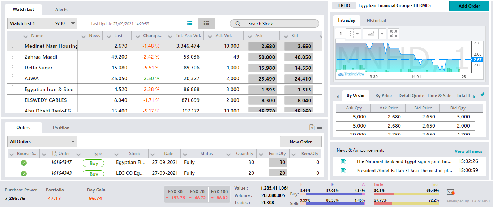Open the All Orders filter dropdown
Viewport: 493px width, 207px height.
click(x=42, y=142)
